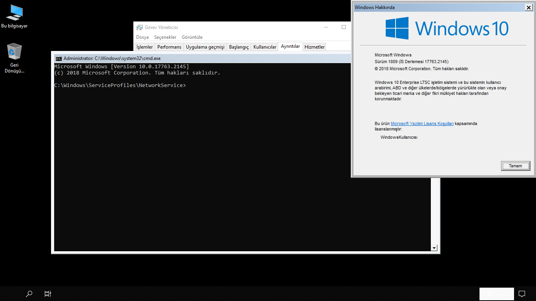Click the Görev Yöneticisi window title text
The height and width of the screenshot is (301, 536).
(161, 27)
